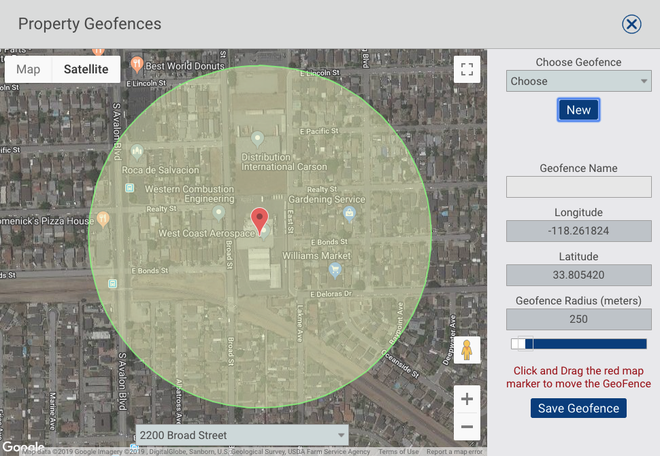Click the Western Combustion Engineering label

click(189, 194)
